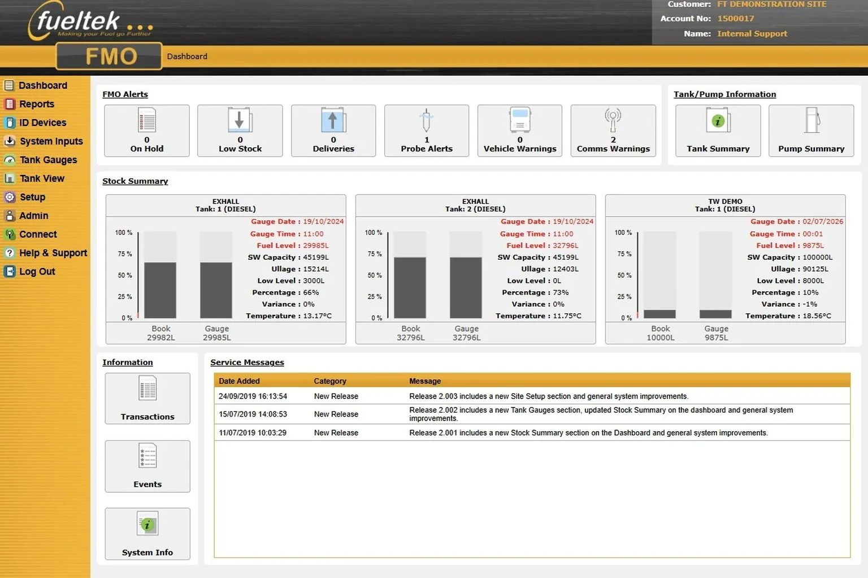Screen dimensions: 868x578
Task: Select the TW DEMO Tank 1 Gauge bar
Action: (715, 314)
